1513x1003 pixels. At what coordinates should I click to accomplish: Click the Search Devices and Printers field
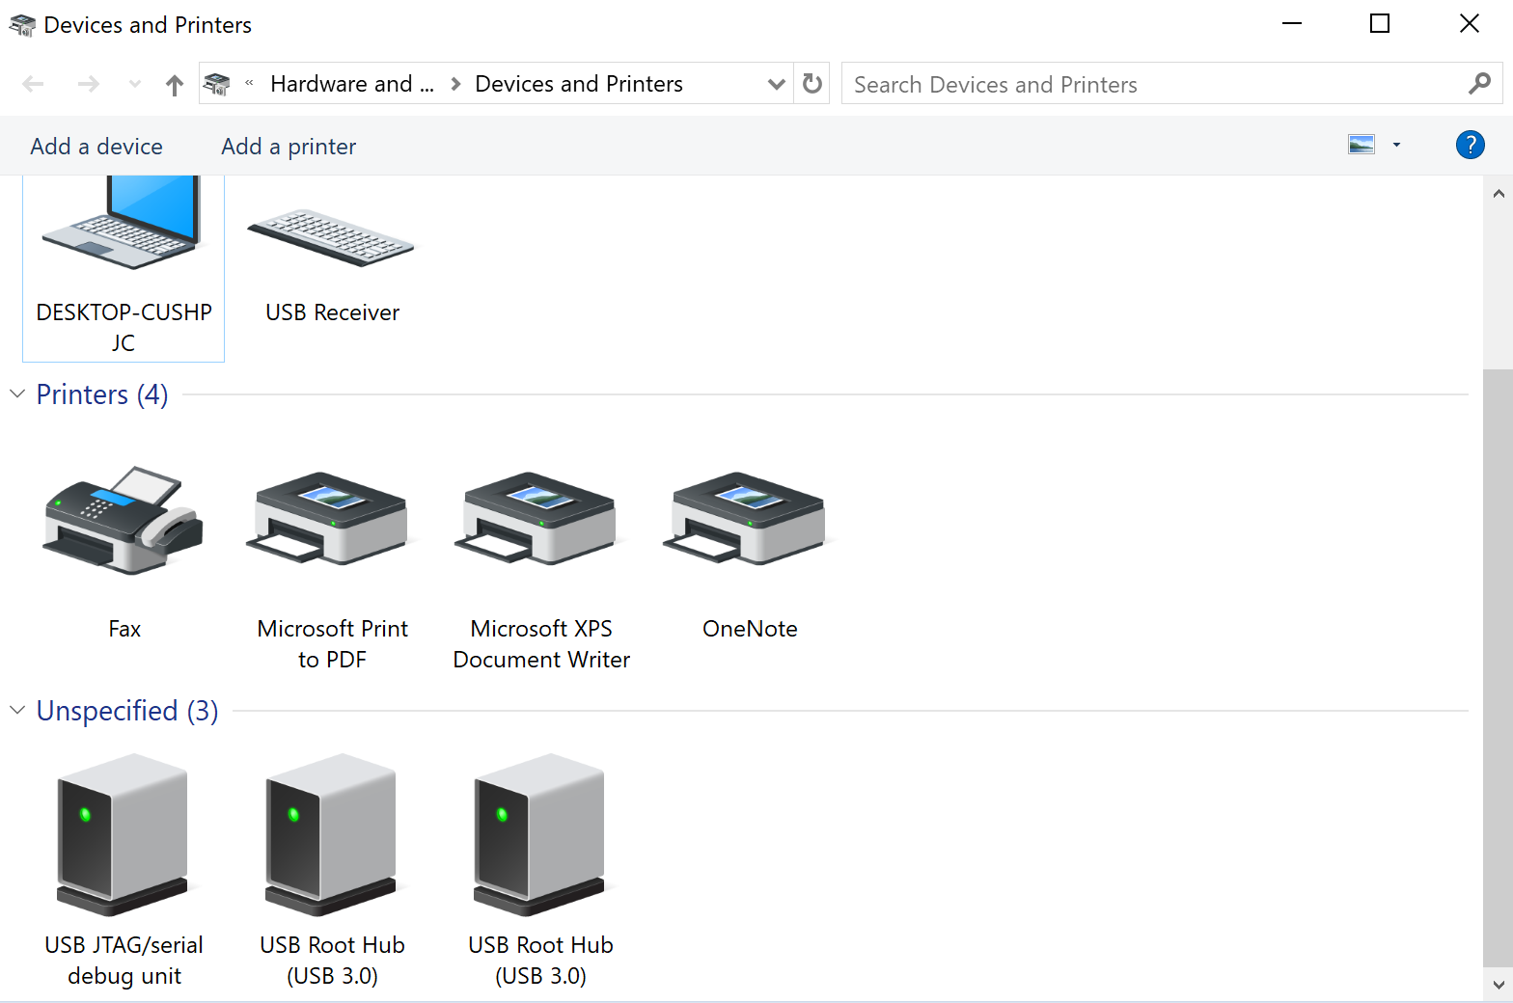tap(1153, 85)
